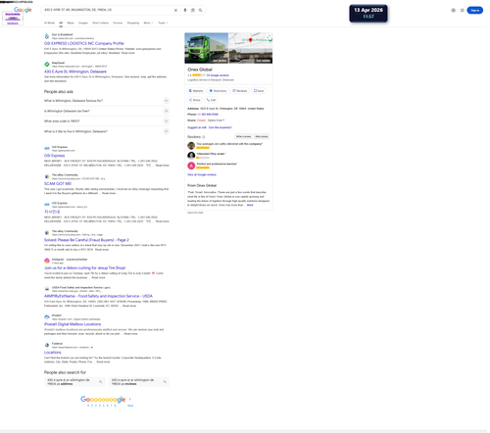Screen dimensions: 490x433
Task: Open the Google apps grid icon
Action: pyautogui.click(x=463, y=10)
